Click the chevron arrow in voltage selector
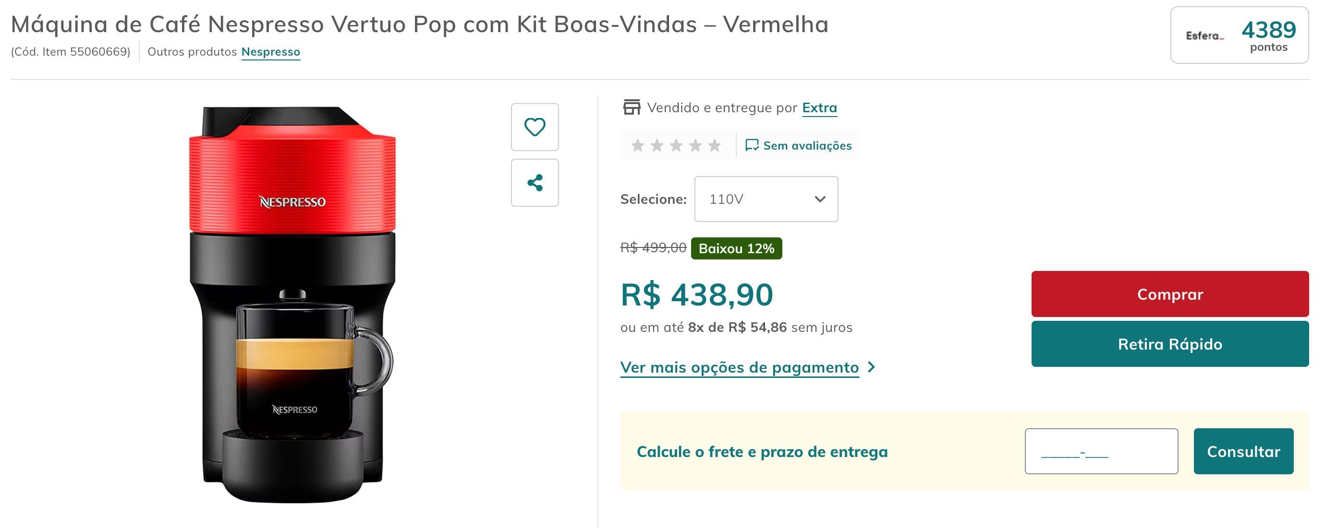The height and width of the screenshot is (528, 1325). tap(820, 199)
